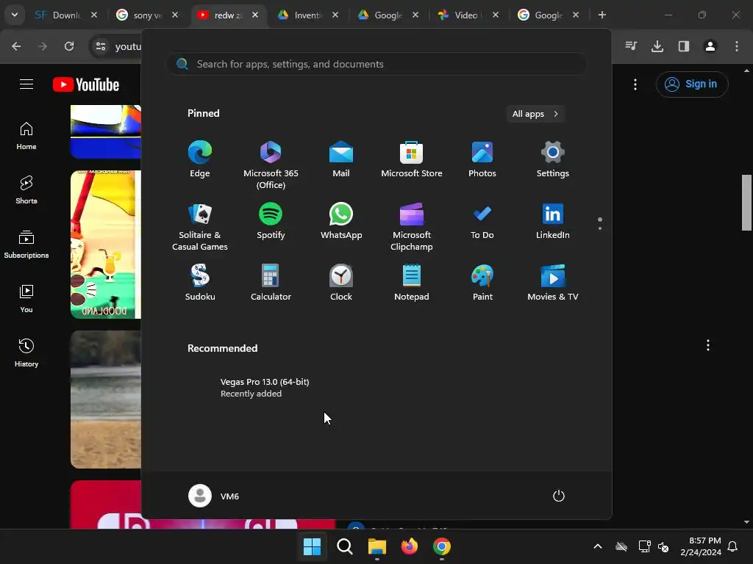Click the YouTube logo
Screen dimensions: 753x564
(86, 84)
